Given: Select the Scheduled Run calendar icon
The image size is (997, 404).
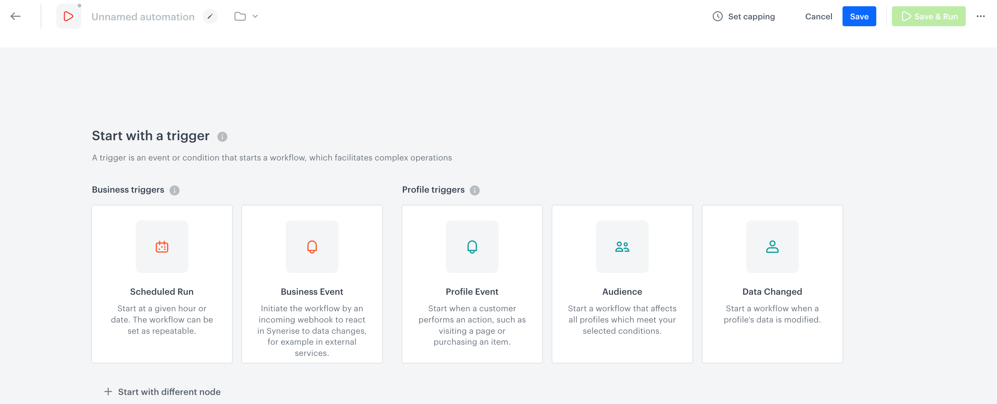Looking at the screenshot, I should click(x=162, y=247).
